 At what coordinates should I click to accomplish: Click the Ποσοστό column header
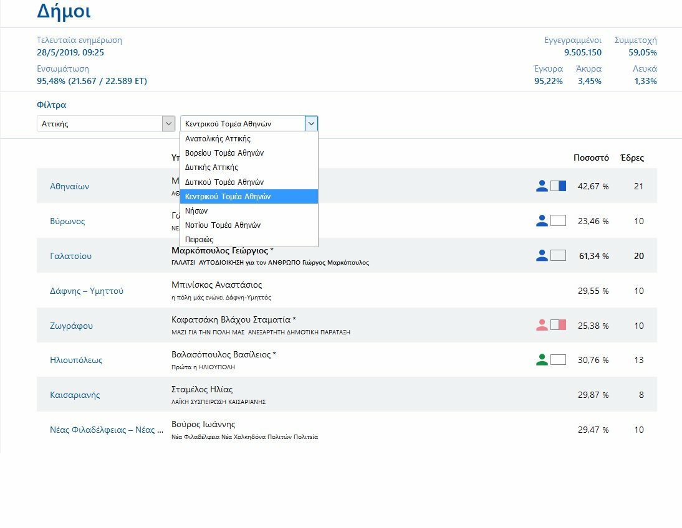(x=591, y=158)
